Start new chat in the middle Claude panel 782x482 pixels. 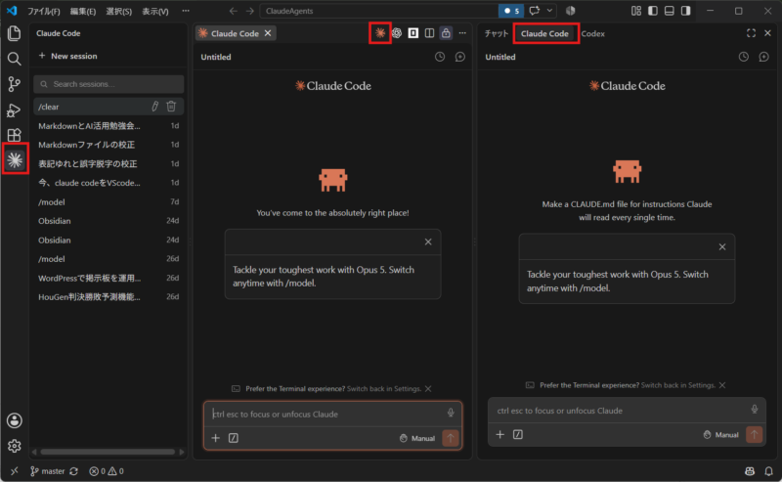tap(459, 57)
